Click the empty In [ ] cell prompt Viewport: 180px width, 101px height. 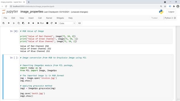pos(14,58)
